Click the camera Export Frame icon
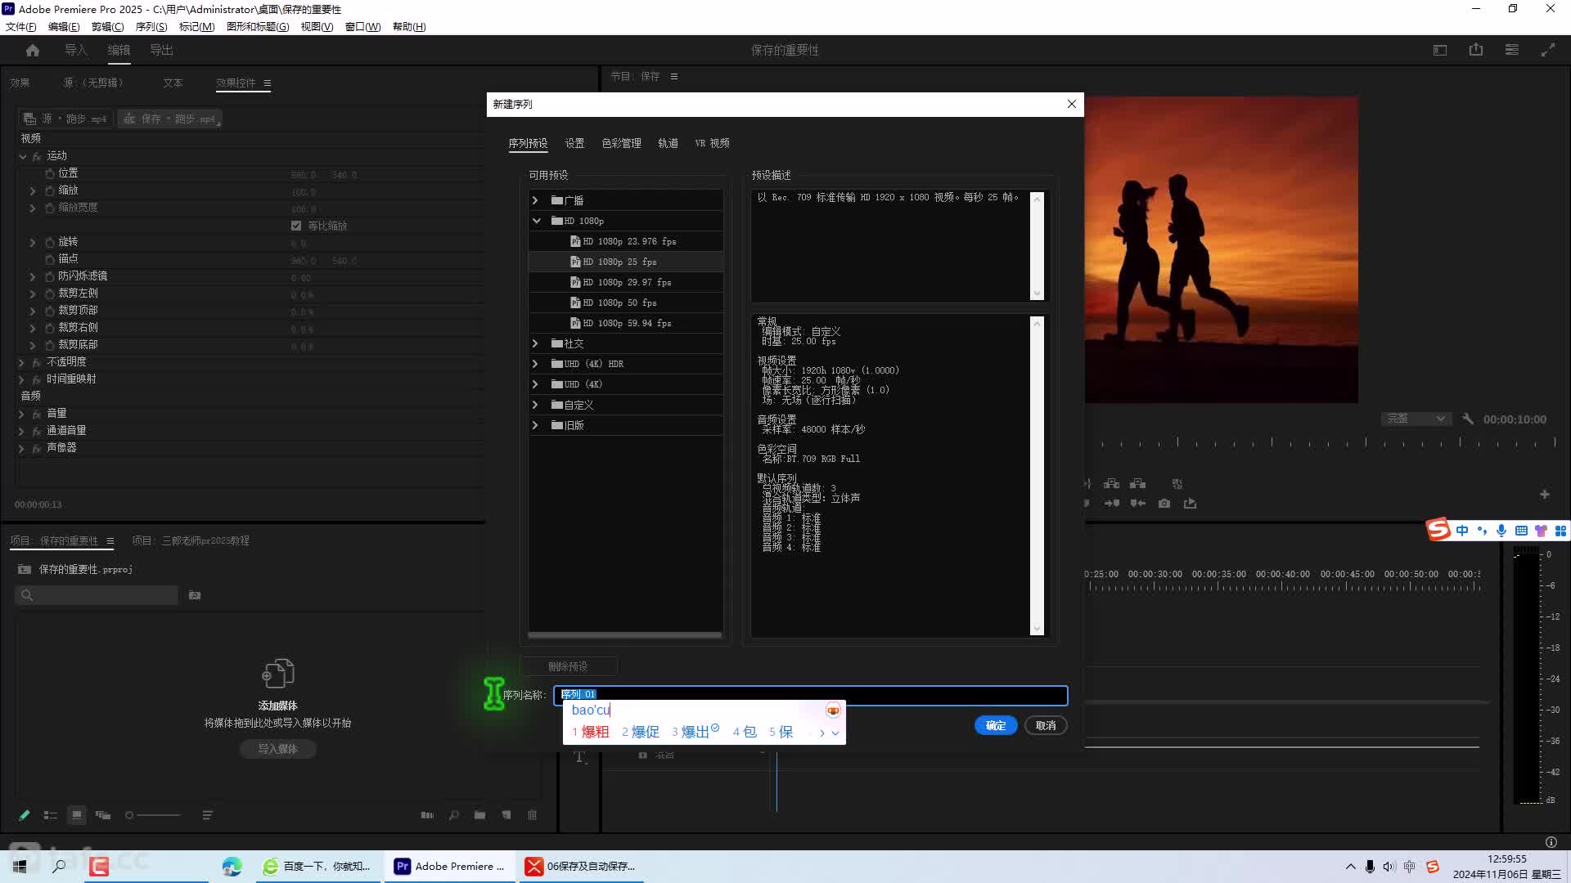 (1164, 504)
